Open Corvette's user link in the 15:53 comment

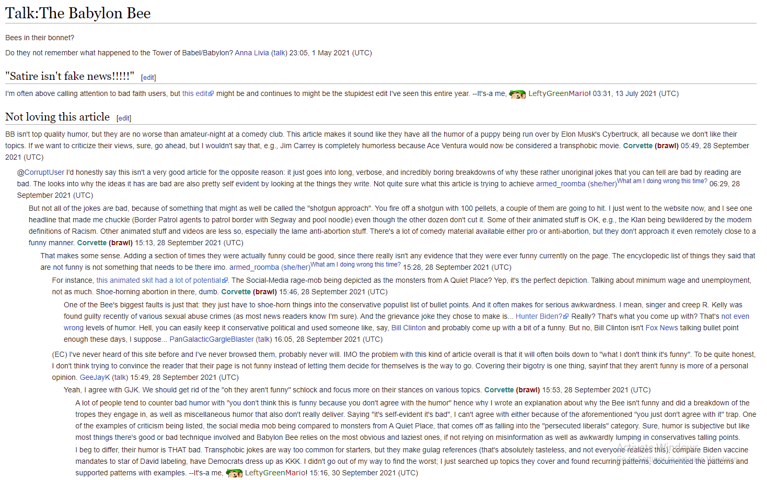click(x=499, y=390)
